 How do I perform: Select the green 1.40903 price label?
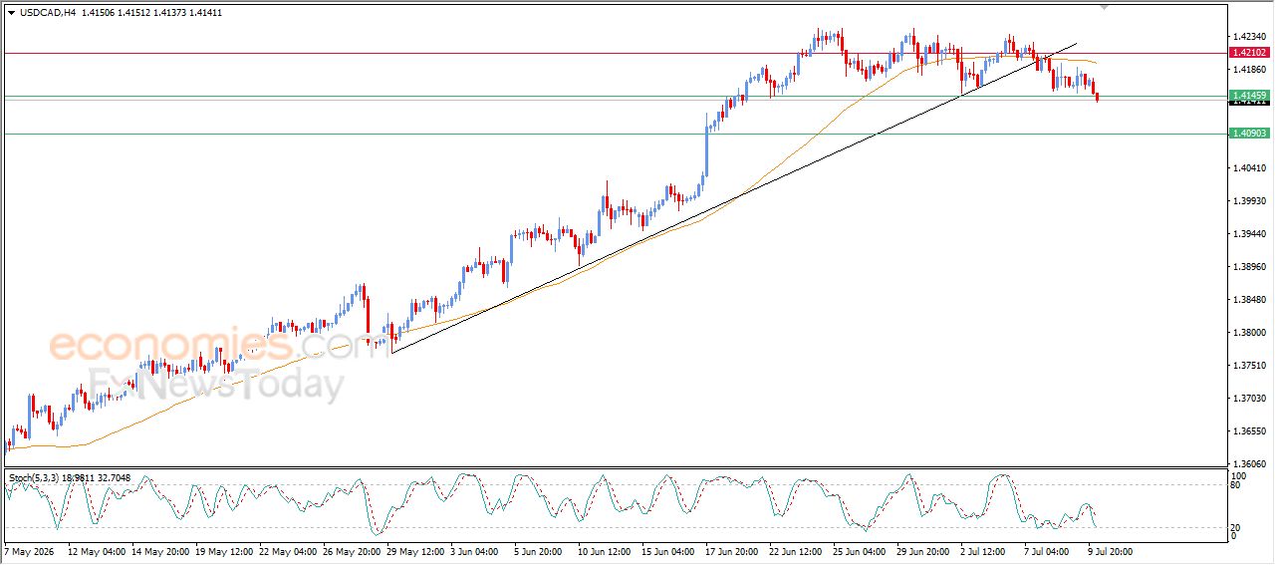(1249, 134)
